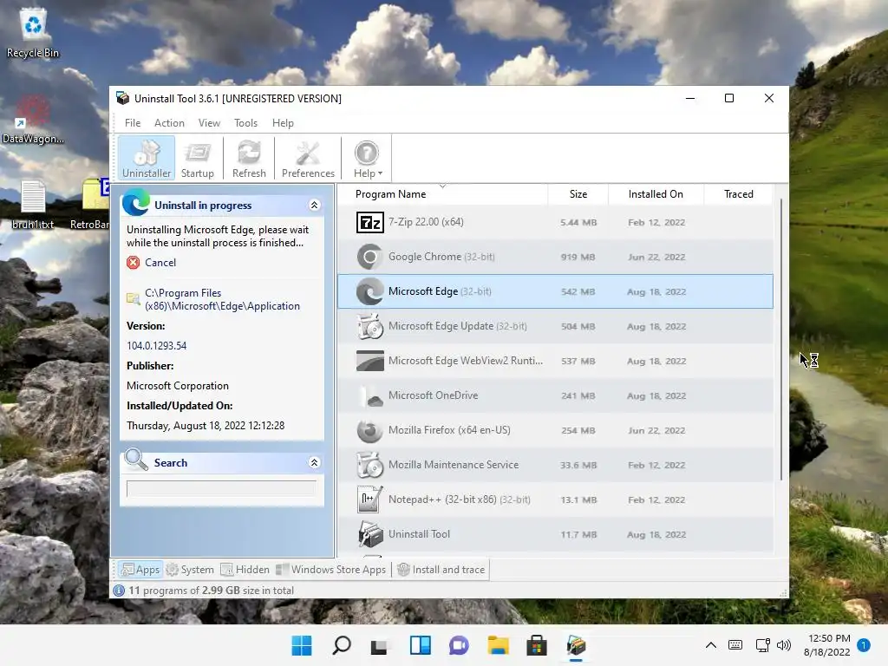This screenshot has width=888, height=666.
Task: Switch to the System tab
Action: [x=190, y=569]
